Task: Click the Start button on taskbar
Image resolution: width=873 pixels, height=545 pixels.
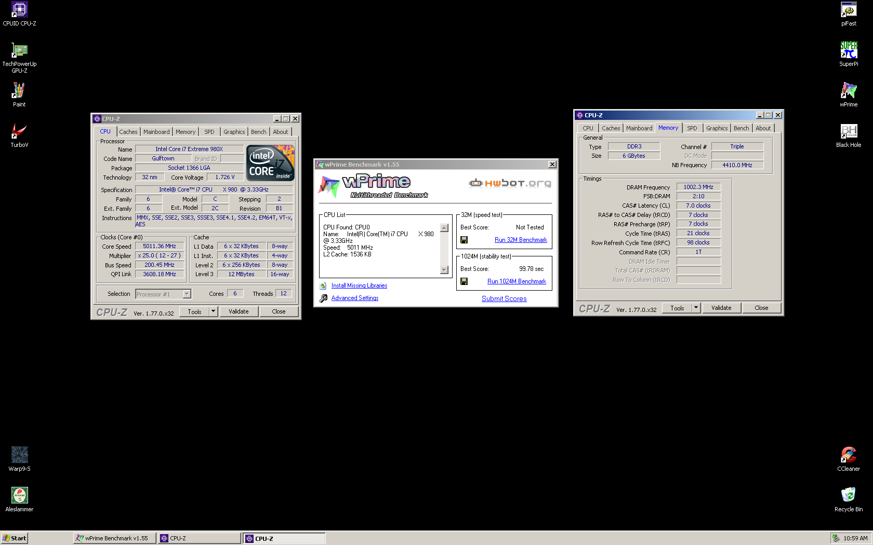Action: 14,538
